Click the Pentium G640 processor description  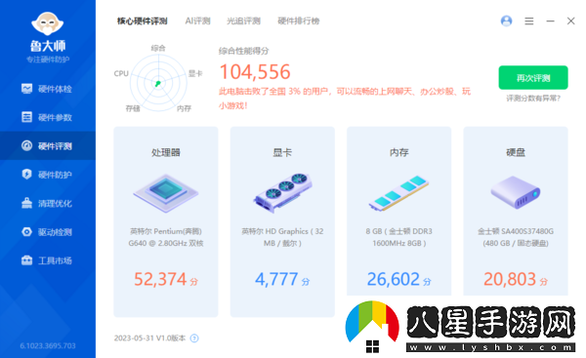166,237
